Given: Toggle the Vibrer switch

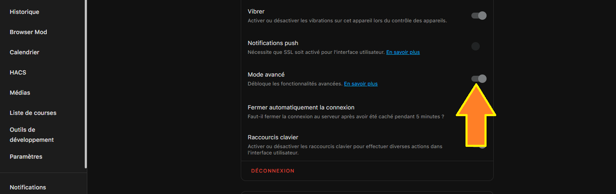Looking at the screenshot, I should [479, 16].
